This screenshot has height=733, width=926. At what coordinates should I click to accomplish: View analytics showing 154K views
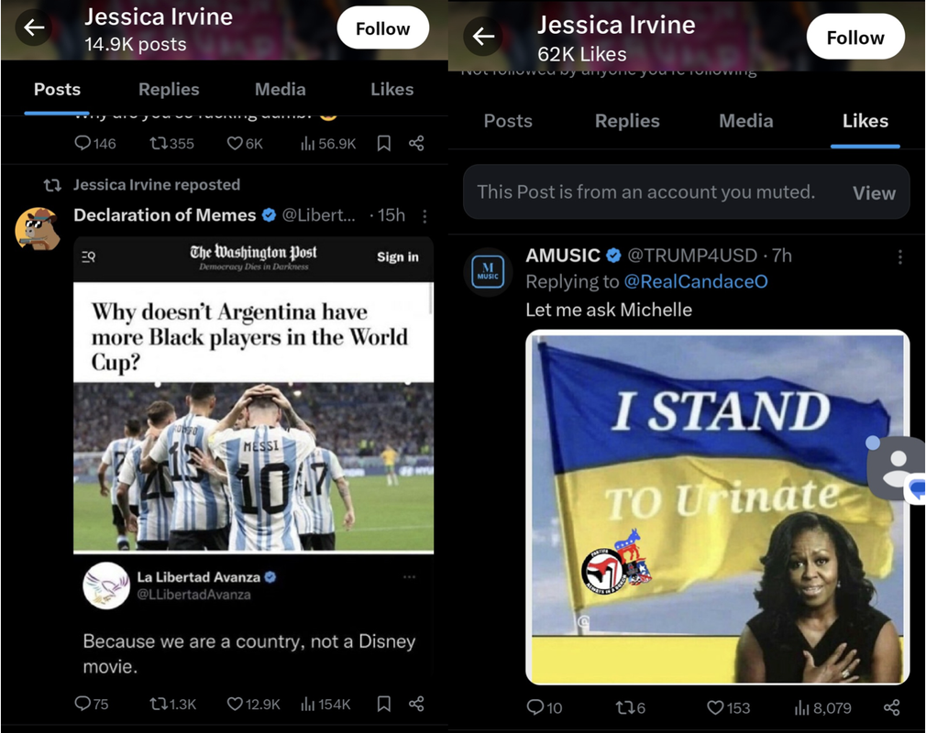click(326, 704)
